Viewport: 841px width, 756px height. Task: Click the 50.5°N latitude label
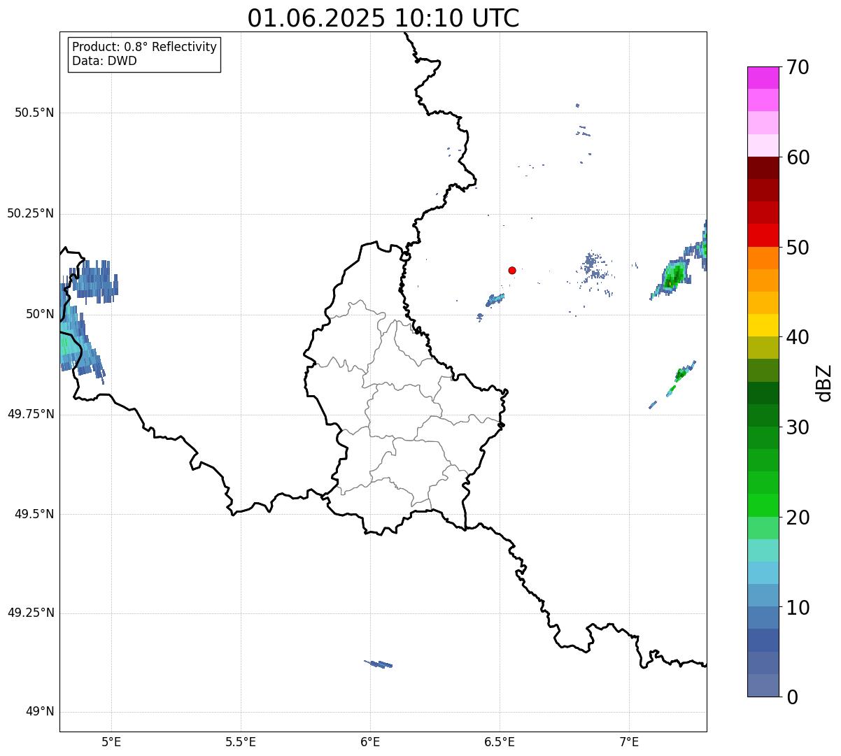[x=34, y=113]
